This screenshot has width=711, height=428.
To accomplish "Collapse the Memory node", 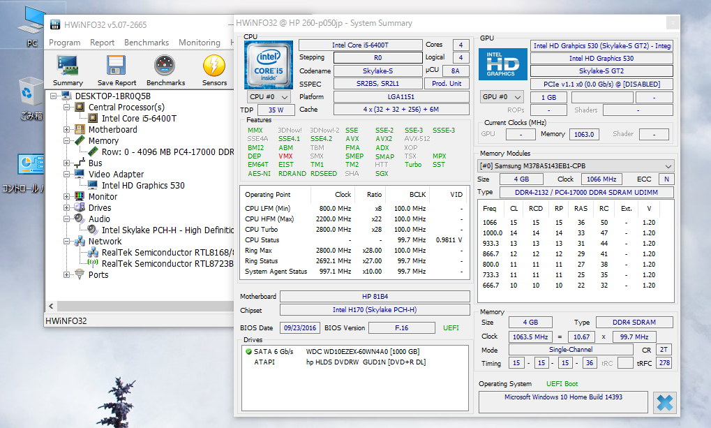I will click(67, 141).
